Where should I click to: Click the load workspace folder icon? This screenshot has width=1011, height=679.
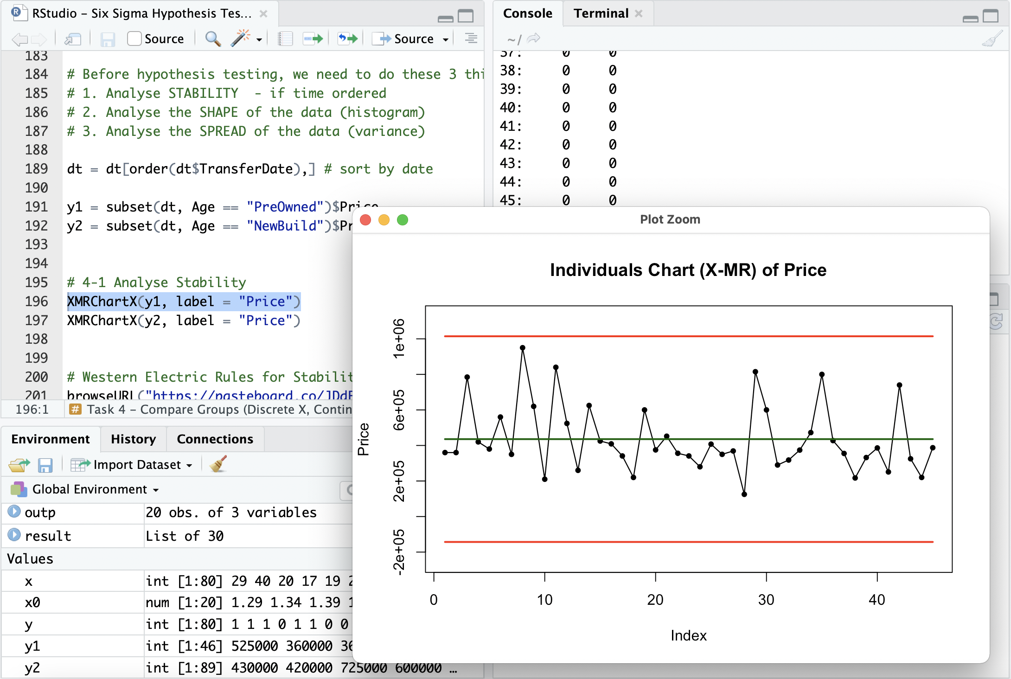pyautogui.click(x=19, y=465)
